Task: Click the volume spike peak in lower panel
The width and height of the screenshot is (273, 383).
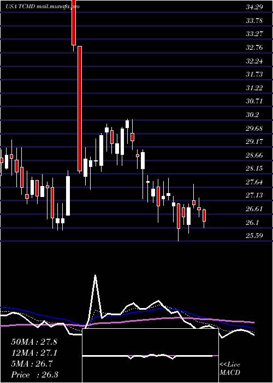Action: pos(95,276)
